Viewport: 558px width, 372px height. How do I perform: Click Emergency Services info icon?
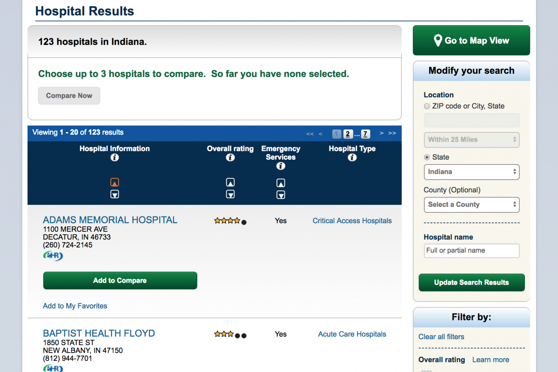pos(281,166)
